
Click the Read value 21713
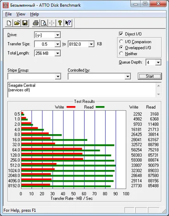(153, 129)
